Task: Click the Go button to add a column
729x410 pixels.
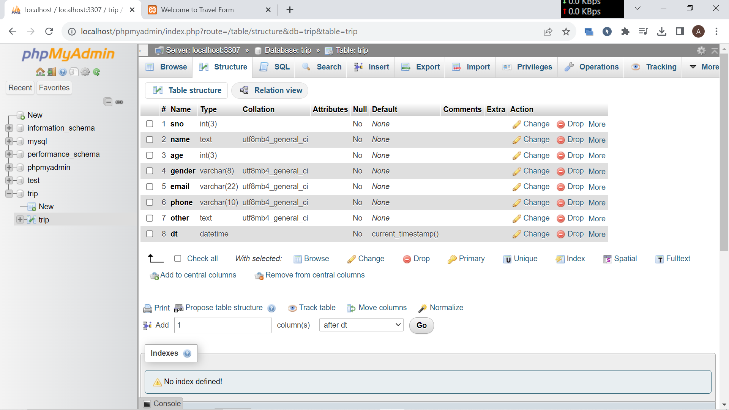Action: pos(421,325)
